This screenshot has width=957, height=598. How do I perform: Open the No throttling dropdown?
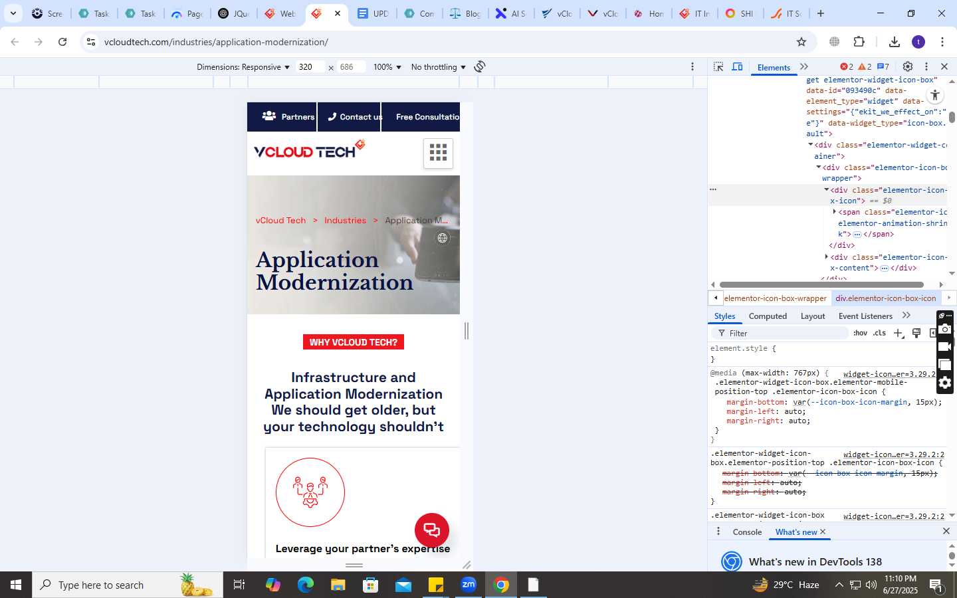439,67
